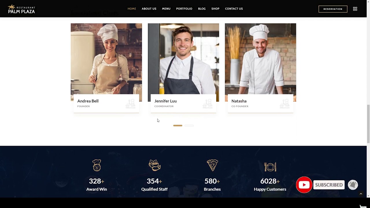Open the Portfolio navigation item
370x208 pixels.
click(x=184, y=9)
